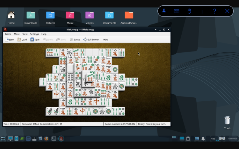Pause the Mahjongg game
Image resolution: width=239 pixels, height=149 pixels.
point(75,40)
